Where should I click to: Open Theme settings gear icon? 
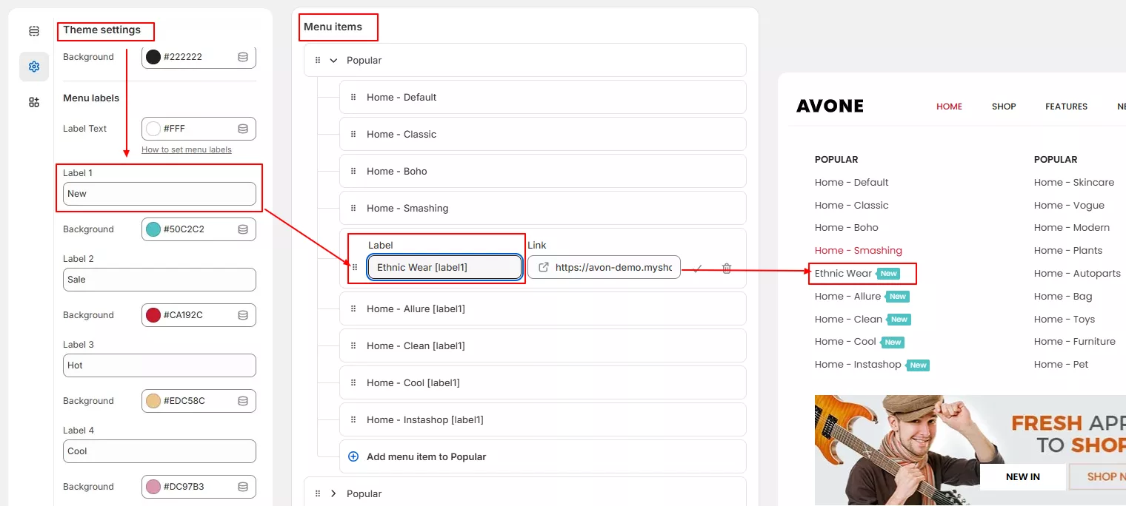pos(34,67)
